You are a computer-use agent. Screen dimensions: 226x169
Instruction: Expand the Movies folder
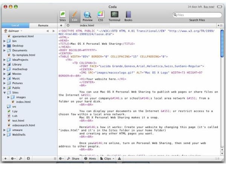tap(5, 74)
